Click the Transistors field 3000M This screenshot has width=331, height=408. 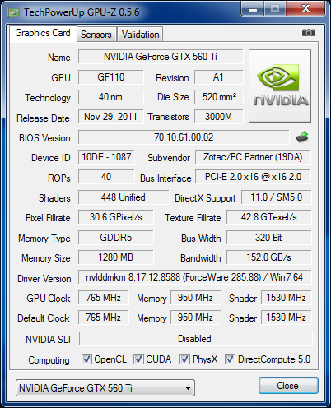coord(219,117)
